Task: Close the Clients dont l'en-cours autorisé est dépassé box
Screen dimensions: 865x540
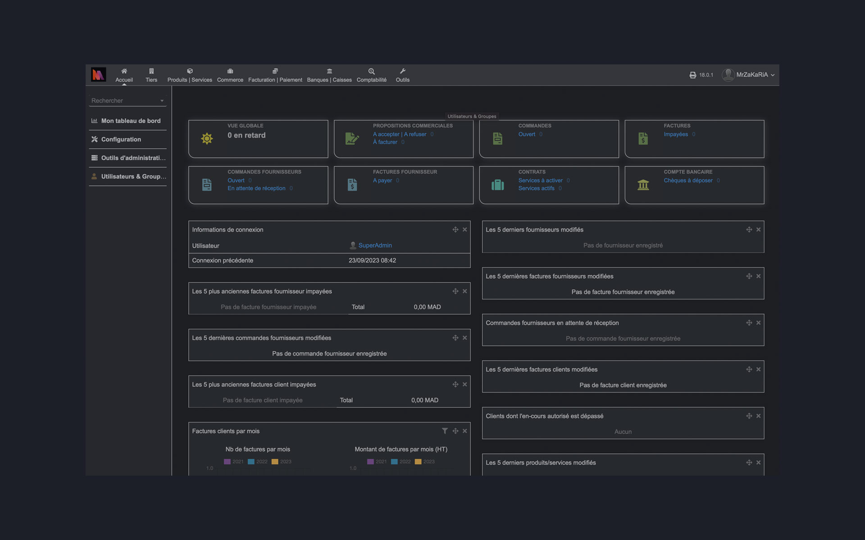Action: [758, 416]
